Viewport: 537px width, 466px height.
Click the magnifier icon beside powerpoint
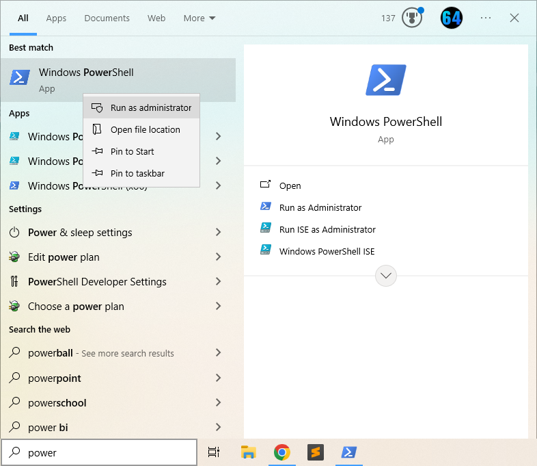(14, 378)
